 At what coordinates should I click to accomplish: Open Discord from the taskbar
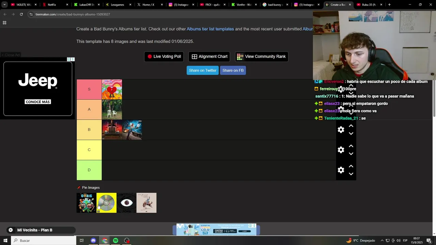tap(93, 241)
